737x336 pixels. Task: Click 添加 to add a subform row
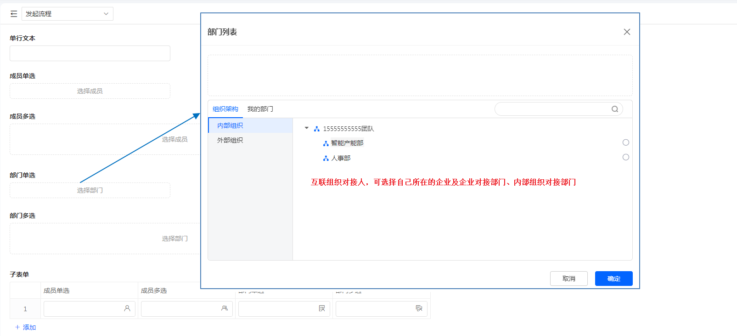(26, 327)
